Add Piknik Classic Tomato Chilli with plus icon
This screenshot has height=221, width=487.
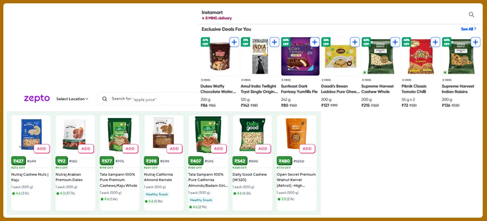click(x=435, y=42)
